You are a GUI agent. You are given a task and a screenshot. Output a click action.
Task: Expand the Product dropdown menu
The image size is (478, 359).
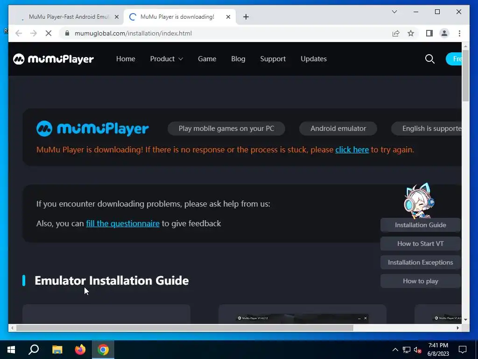point(167,59)
